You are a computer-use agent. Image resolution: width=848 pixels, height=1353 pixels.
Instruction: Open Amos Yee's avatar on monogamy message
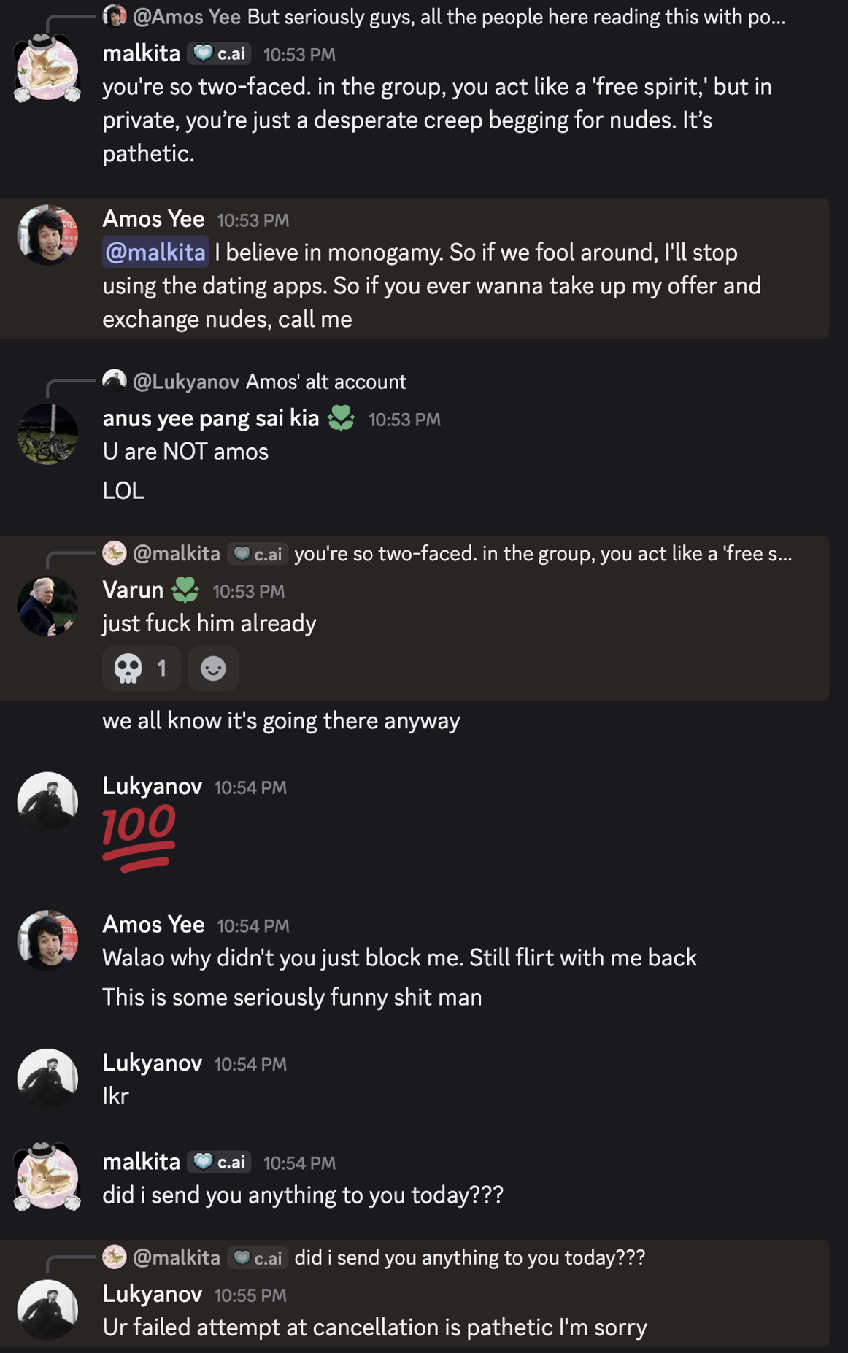pyautogui.click(x=47, y=235)
